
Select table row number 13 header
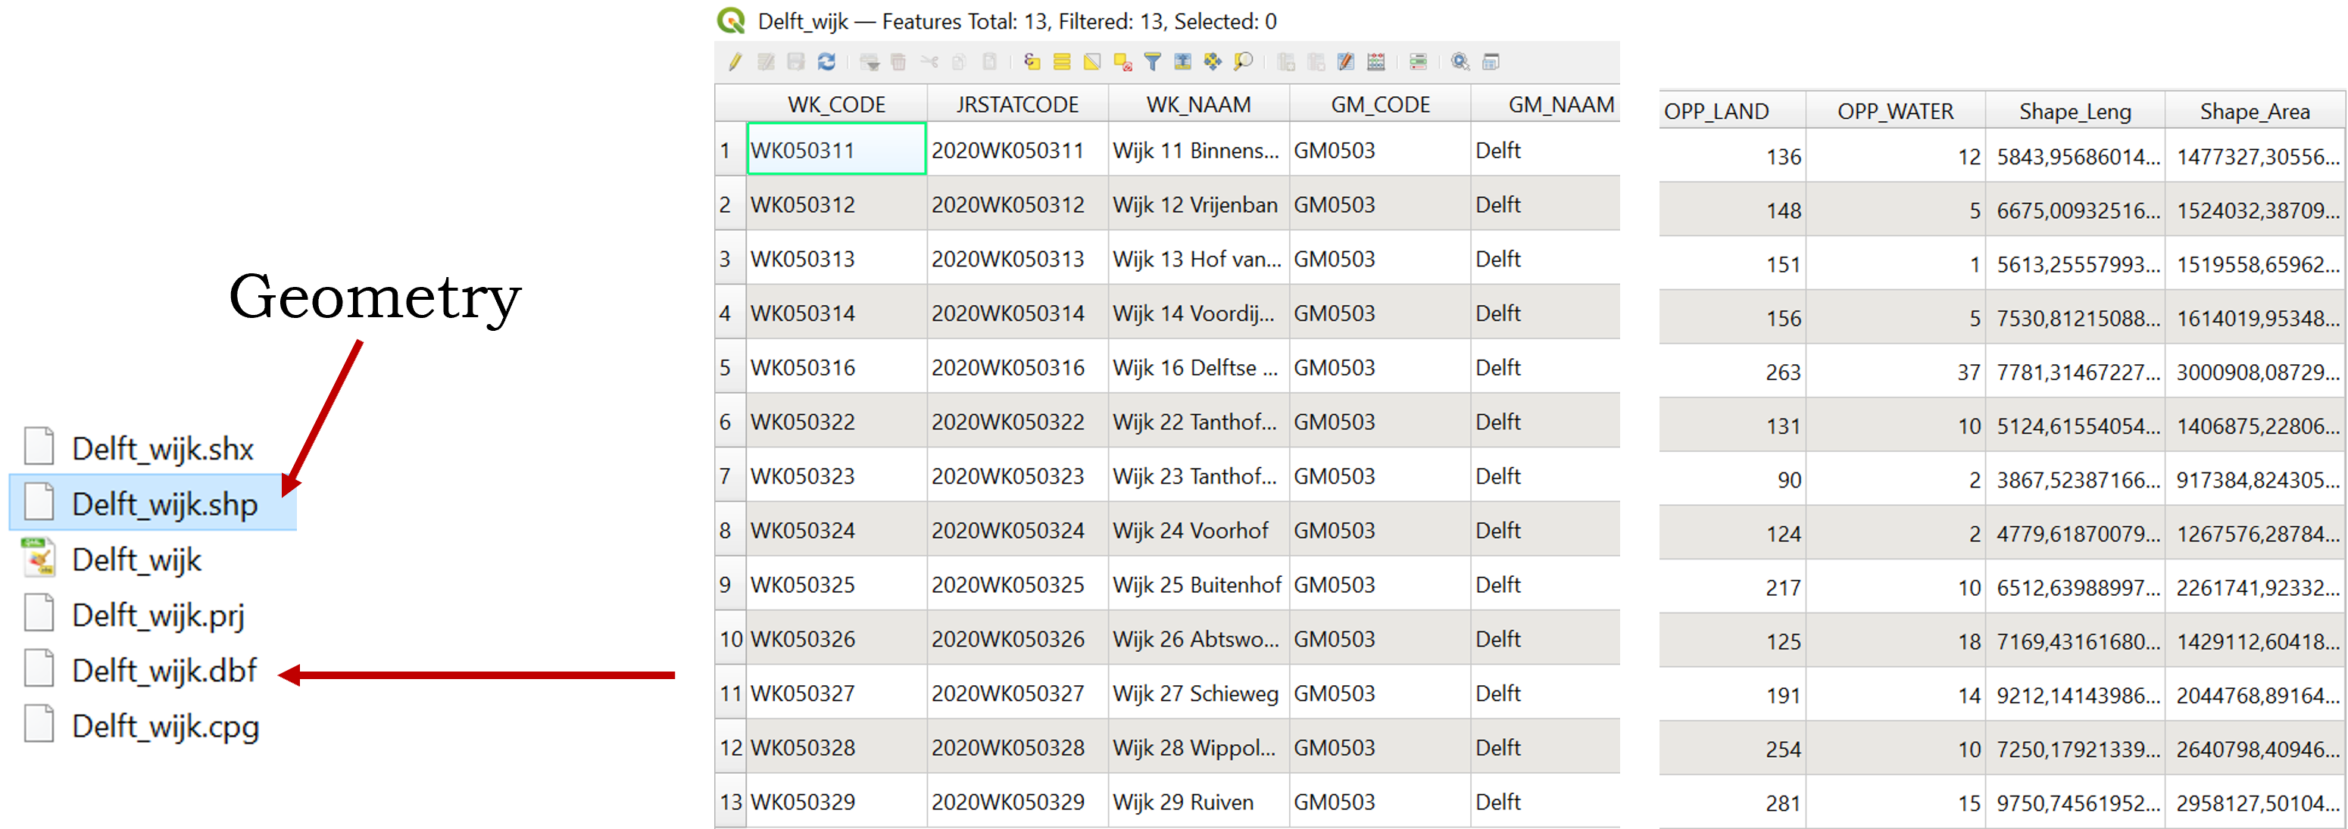point(730,802)
